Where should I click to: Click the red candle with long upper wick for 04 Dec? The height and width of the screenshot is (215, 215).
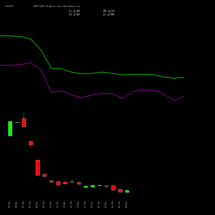[x=24, y=123]
